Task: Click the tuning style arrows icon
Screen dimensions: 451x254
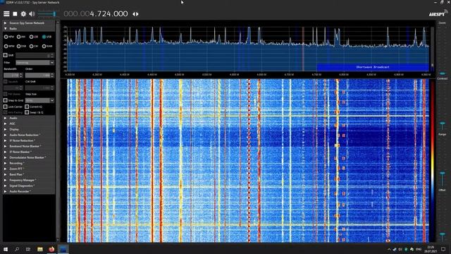Action: click(135, 14)
